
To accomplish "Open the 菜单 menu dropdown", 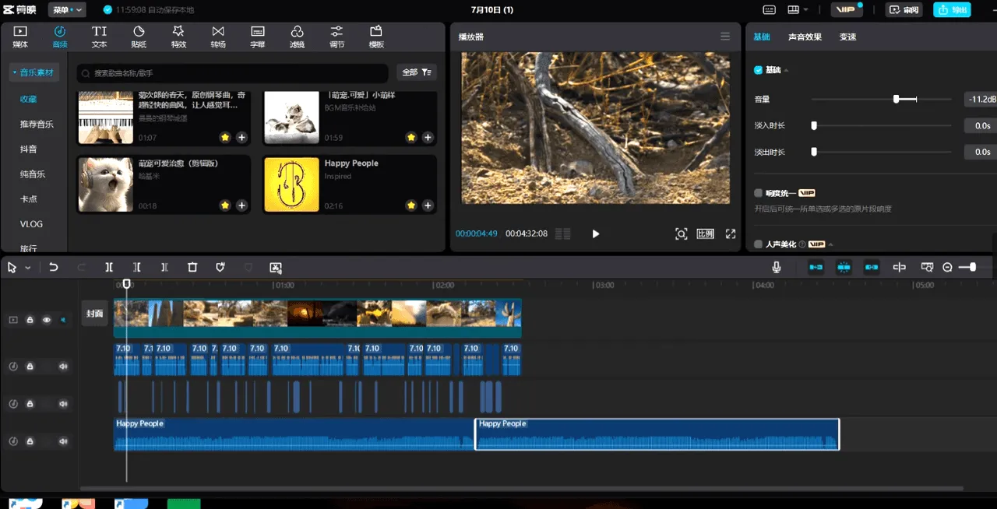I will (x=69, y=10).
